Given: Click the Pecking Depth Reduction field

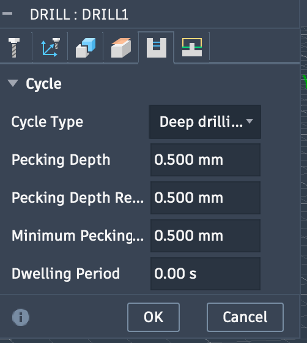Looking at the screenshot, I should (x=205, y=198).
